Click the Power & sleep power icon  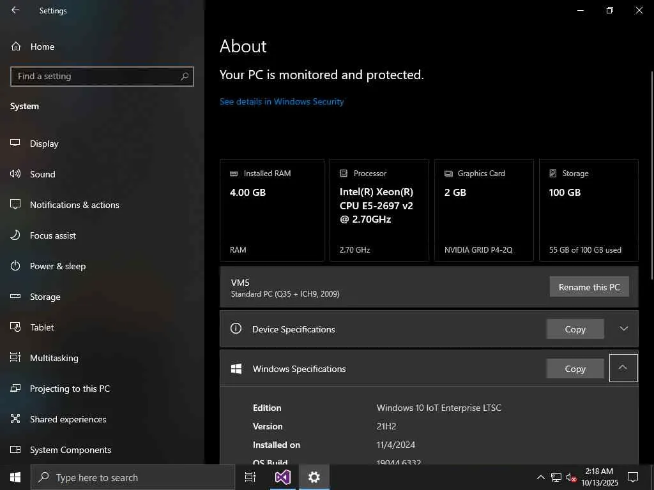[x=15, y=265]
